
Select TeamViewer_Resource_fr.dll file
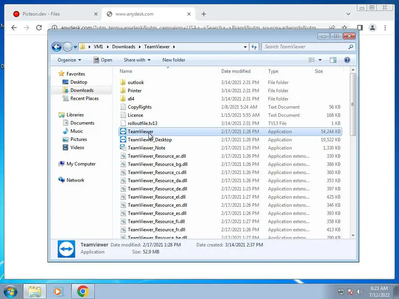click(156, 230)
